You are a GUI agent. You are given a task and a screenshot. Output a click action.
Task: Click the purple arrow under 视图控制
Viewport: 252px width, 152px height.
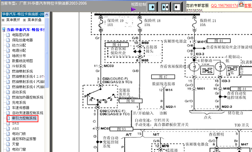pos(134,10)
